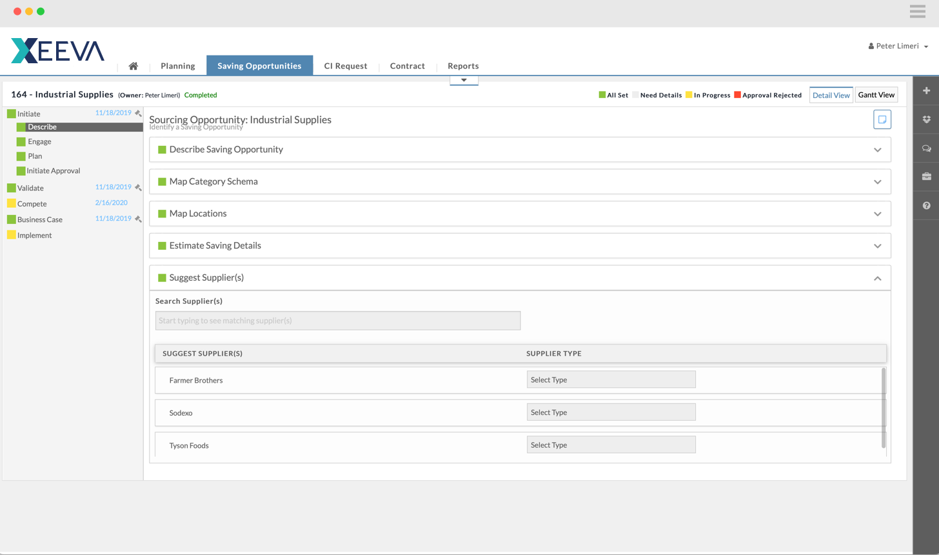Screen dimensions: 939x555
Task: Click the Initiate date 11/18/2019 link
Action: coord(113,113)
